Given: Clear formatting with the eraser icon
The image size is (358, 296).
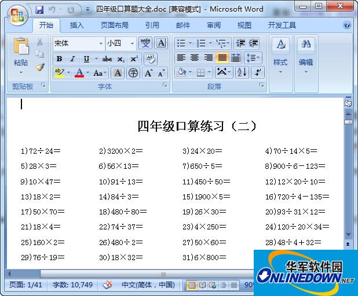Looking at the screenshot, I should coord(150,59).
